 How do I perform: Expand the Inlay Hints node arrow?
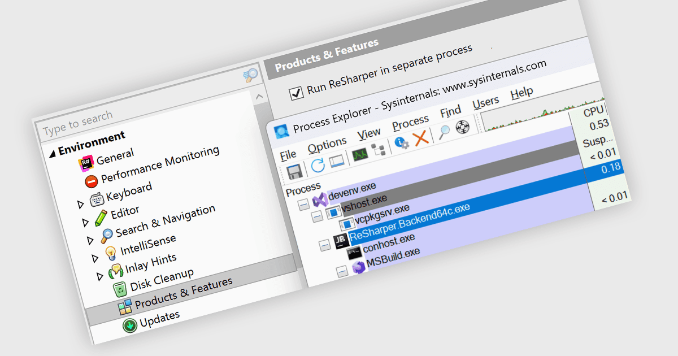pos(100,276)
